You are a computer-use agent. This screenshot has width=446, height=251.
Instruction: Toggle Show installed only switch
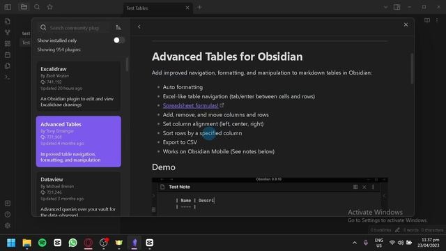[118, 40]
